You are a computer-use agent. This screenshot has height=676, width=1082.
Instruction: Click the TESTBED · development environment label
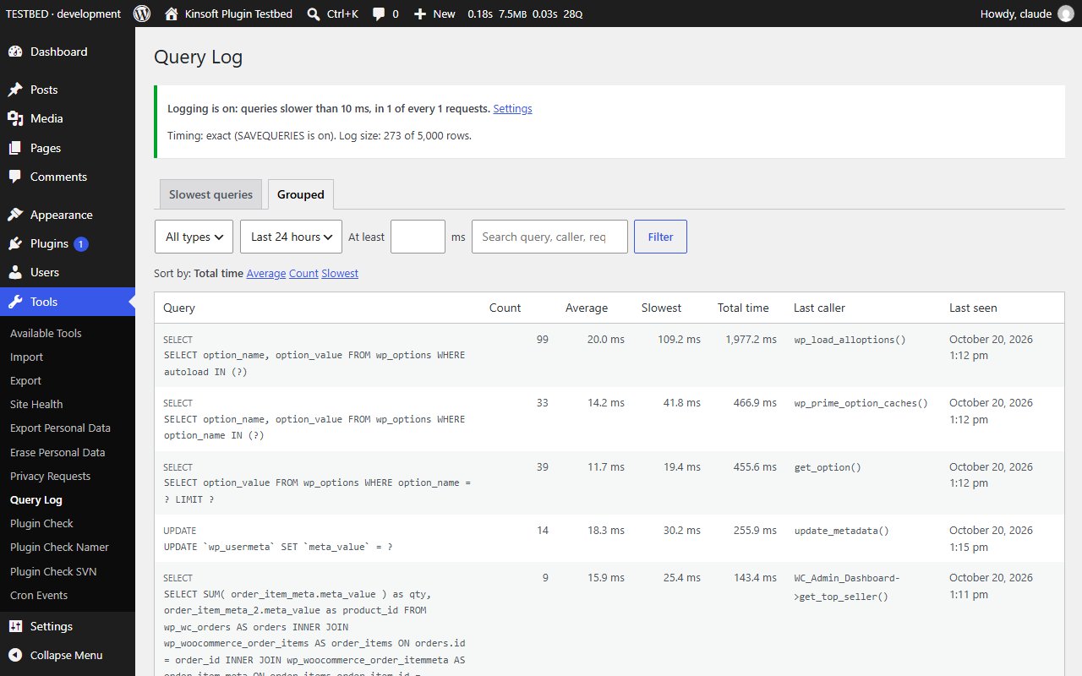pyautogui.click(x=63, y=14)
